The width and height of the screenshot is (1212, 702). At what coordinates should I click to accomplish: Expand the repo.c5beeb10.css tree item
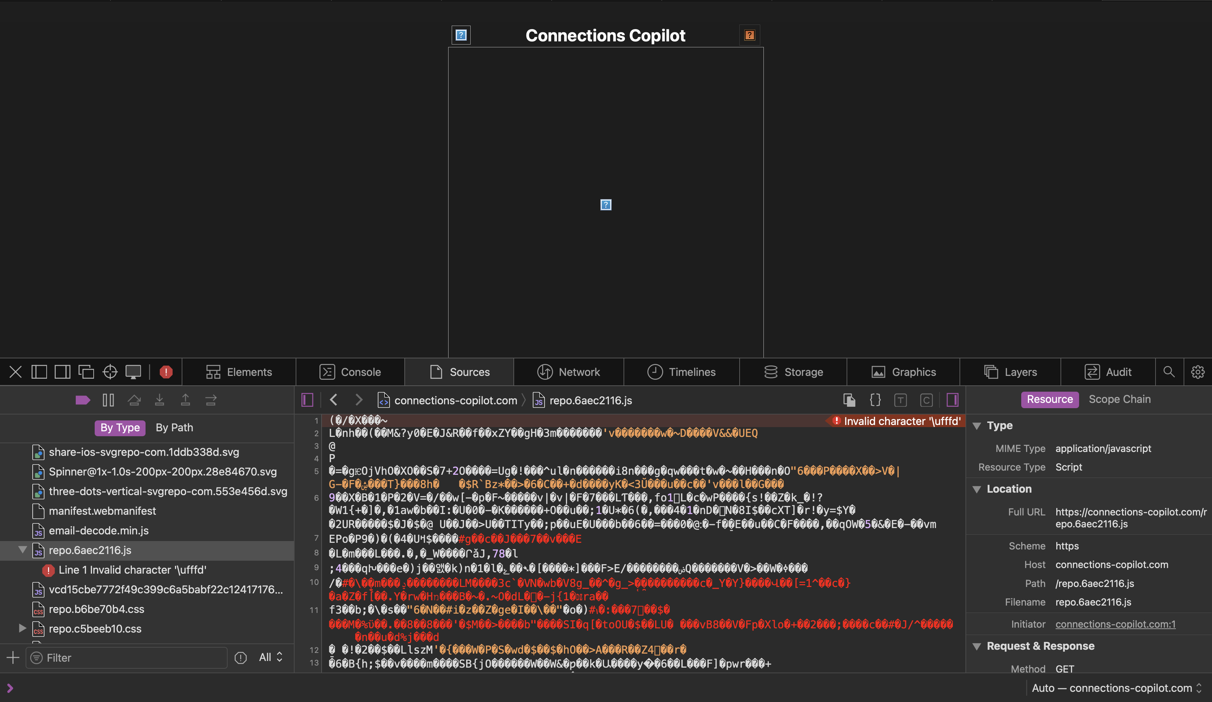click(x=22, y=628)
